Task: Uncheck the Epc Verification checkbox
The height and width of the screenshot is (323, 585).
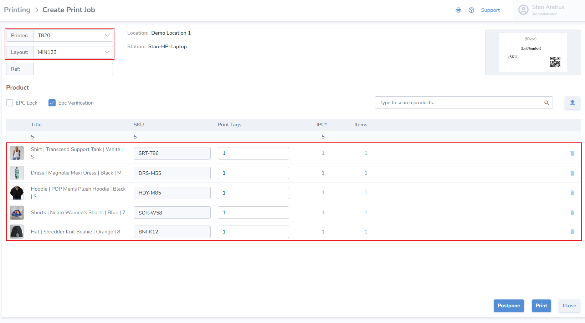Action: (x=52, y=103)
